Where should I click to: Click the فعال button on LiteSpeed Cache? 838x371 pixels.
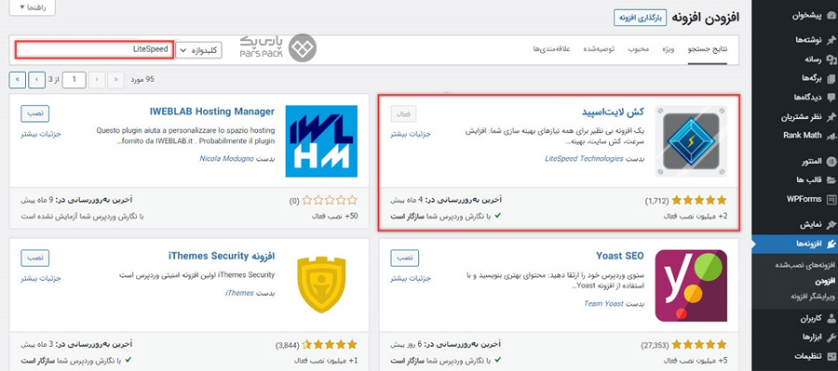pyautogui.click(x=403, y=113)
